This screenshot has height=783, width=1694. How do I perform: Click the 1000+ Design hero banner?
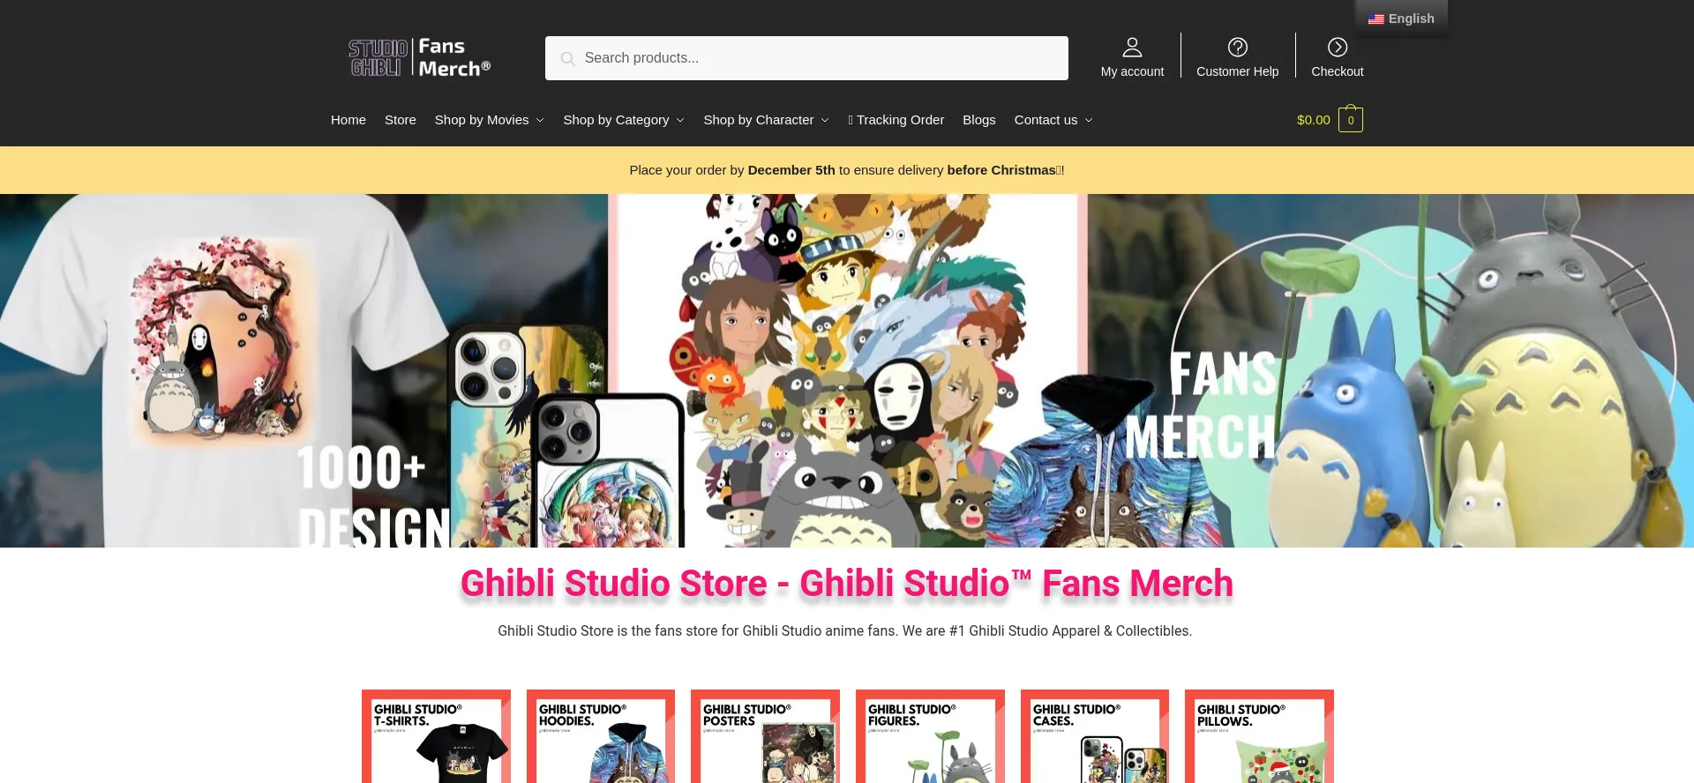tap(847, 370)
